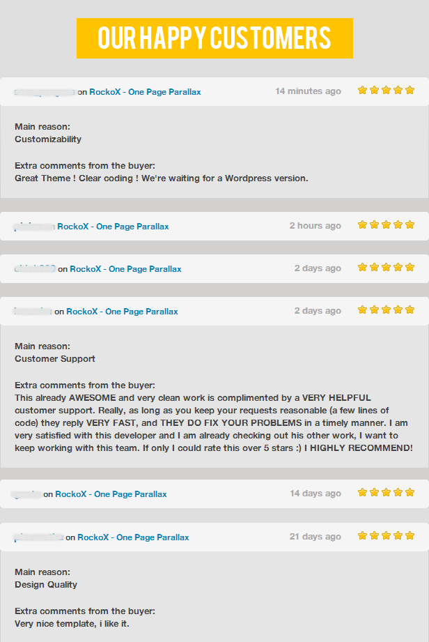429x642 pixels.
Task: Click the first star in the 14 days ago review
Action: click(362, 492)
